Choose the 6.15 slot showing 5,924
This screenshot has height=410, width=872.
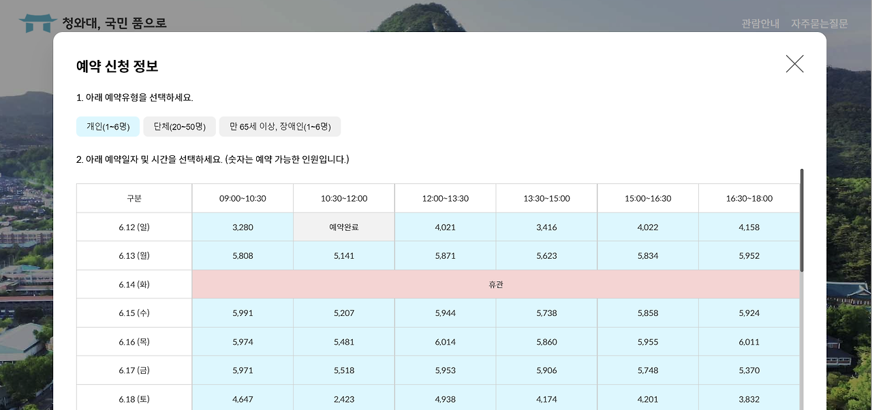pos(749,313)
